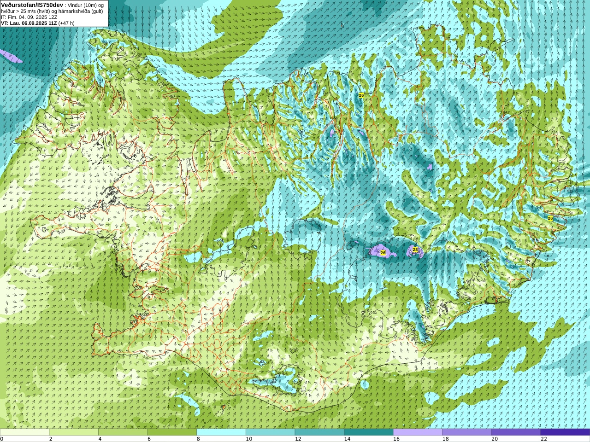Screen dimensions: 590x442
Task: Pick the 16–18 m/s lavender scale swatch
Action: click(418, 432)
